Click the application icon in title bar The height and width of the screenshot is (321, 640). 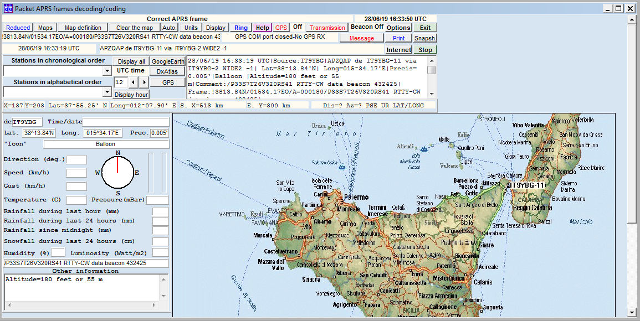(x=7, y=8)
